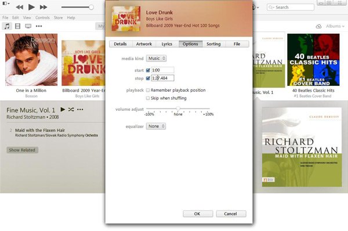Screen dimensions: 348x231
Task: Adjust the volume adjust slider handle
Action: pyautogui.click(x=178, y=109)
